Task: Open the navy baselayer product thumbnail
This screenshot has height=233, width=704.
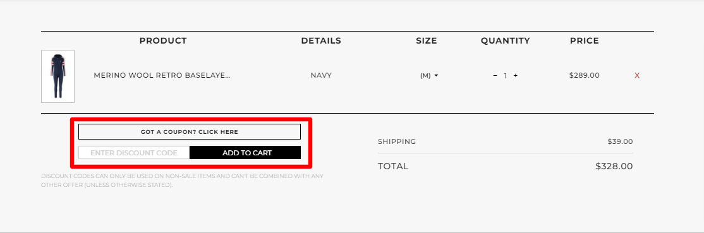Action: click(x=58, y=76)
